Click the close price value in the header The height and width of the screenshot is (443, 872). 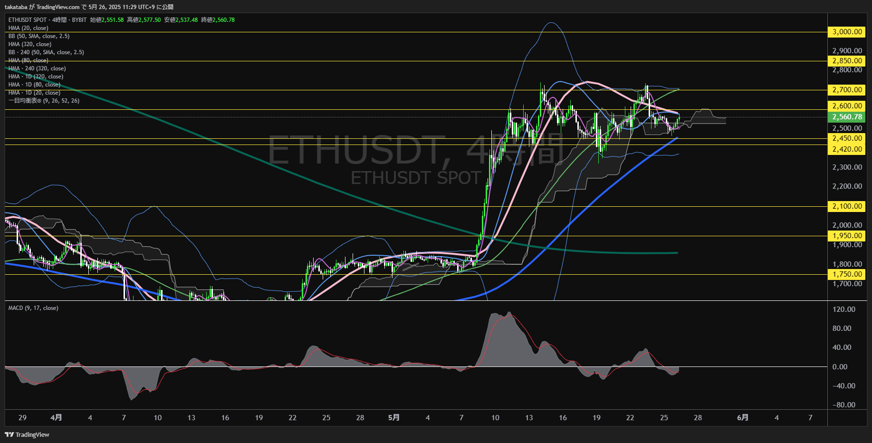tap(224, 20)
